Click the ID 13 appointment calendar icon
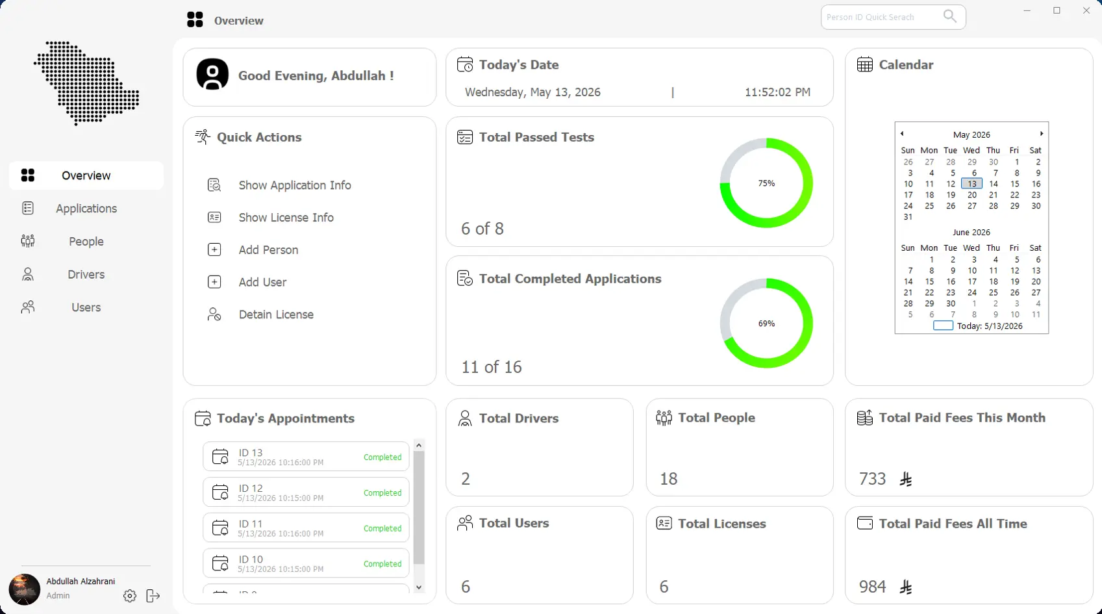 click(x=221, y=457)
